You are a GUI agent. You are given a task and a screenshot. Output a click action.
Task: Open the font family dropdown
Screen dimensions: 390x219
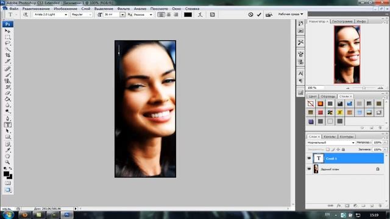pyautogui.click(x=66, y=15)
